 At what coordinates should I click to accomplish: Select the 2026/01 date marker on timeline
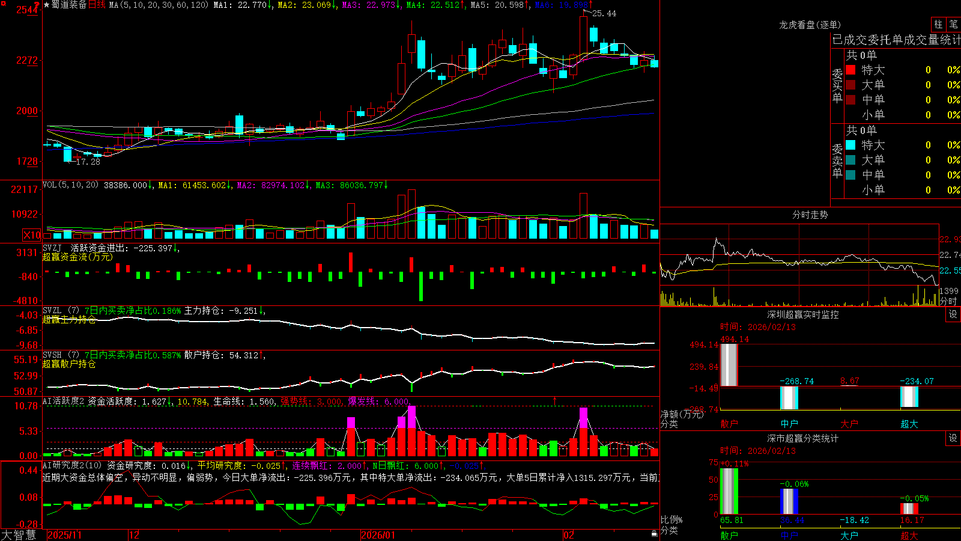[378, 535]
